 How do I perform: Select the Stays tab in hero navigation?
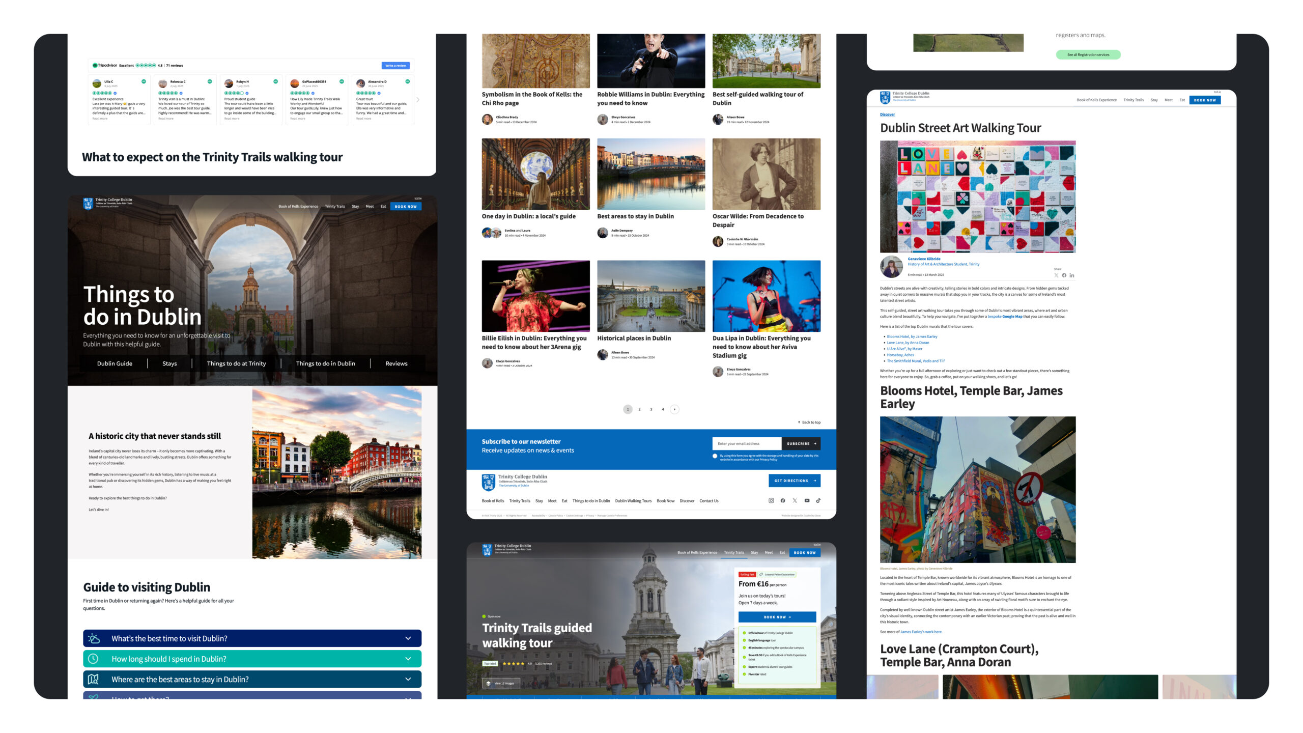pos(169,363)
